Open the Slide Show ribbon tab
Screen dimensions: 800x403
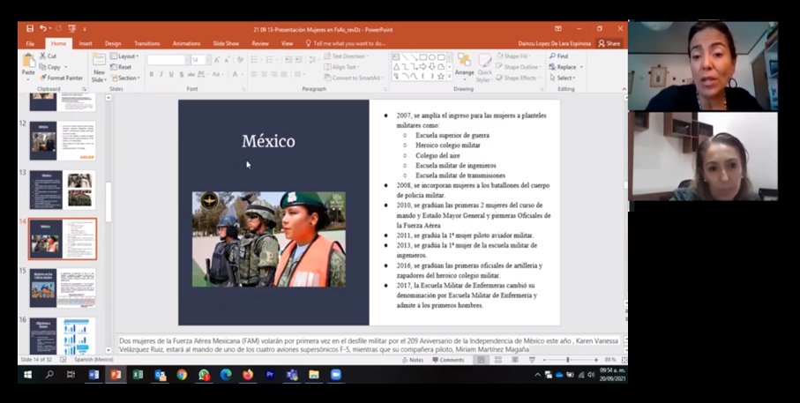[226, 44]
